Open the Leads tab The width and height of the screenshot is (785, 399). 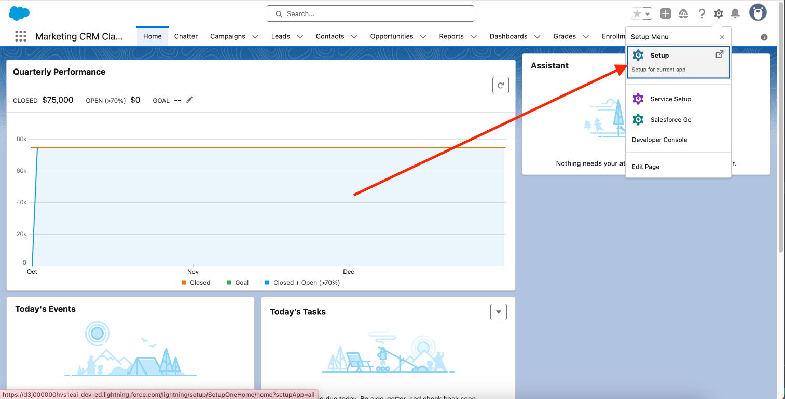pyautogui.click(x=281, y=36)
